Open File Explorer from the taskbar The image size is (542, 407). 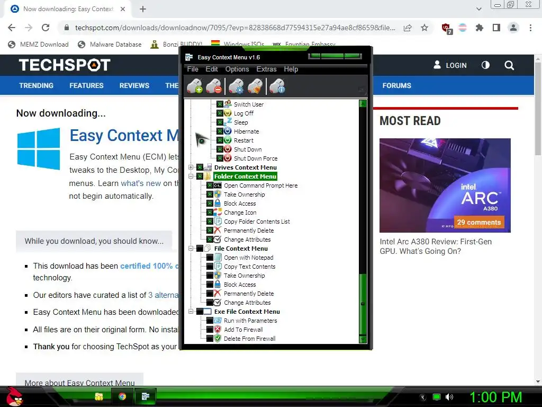click(99, 396)
